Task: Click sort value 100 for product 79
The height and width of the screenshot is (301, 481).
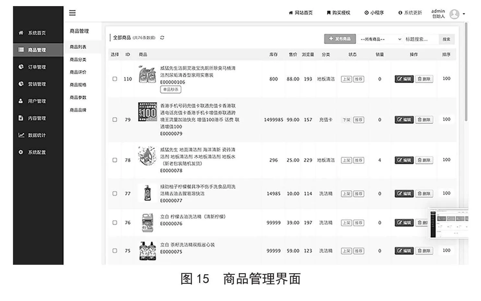Action: 446,119
